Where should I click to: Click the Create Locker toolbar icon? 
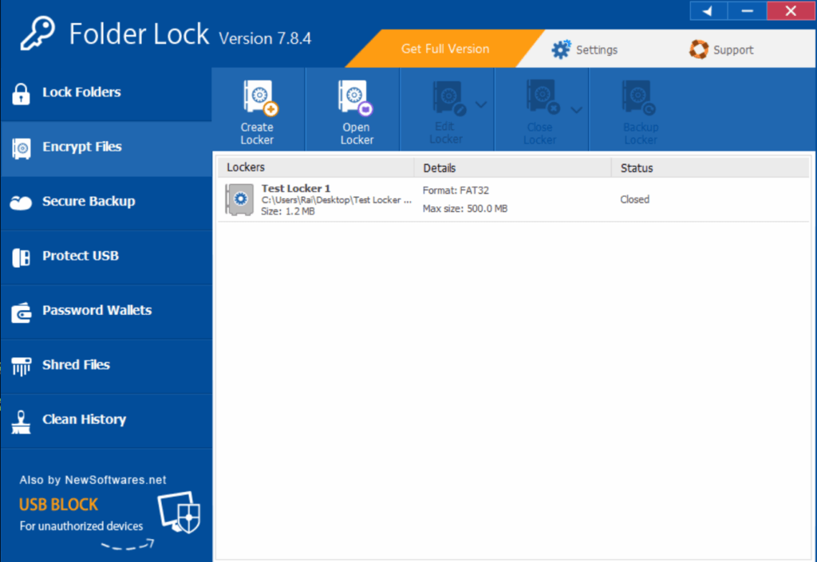point(260,97)
